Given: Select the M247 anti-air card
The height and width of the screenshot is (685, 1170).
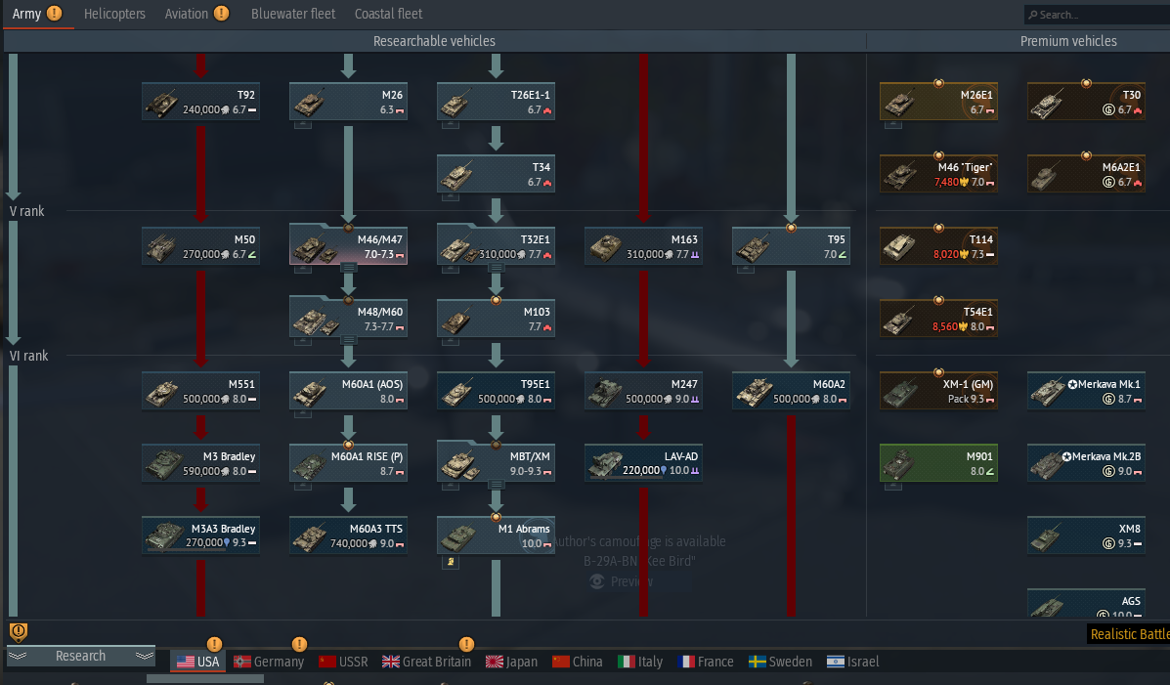Looking at the screenshot, I should coord(643,391).
